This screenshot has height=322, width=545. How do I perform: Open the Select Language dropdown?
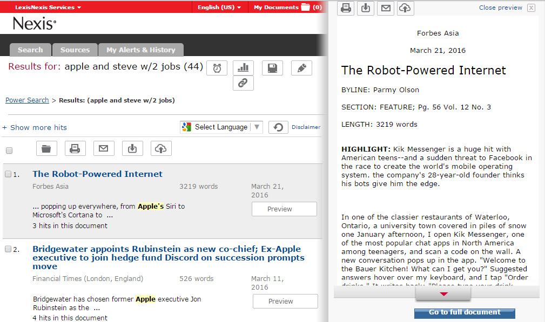click(x=221, y=127)
